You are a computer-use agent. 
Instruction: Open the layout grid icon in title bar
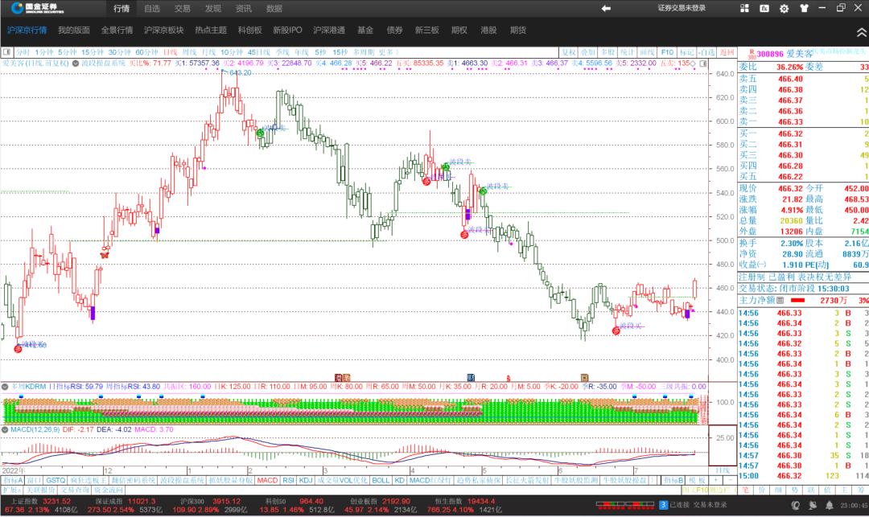click(745, 8)
